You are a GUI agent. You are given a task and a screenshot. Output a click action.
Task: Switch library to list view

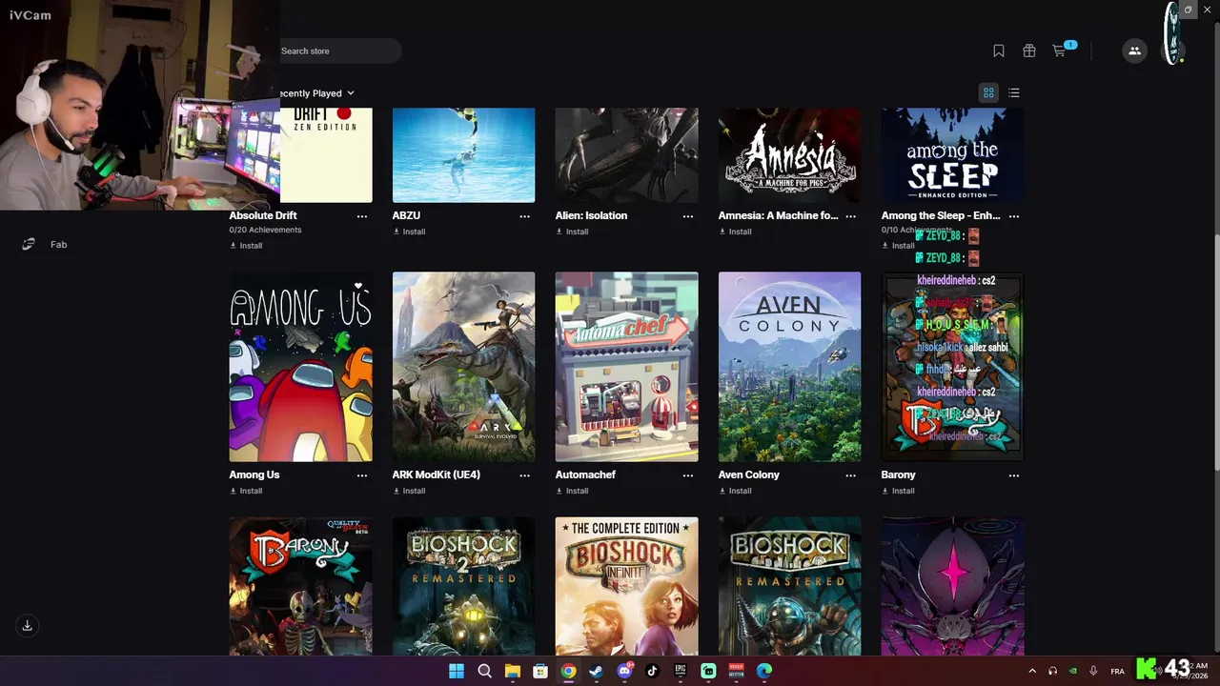pyautogui.click(x=1014, y=92)
